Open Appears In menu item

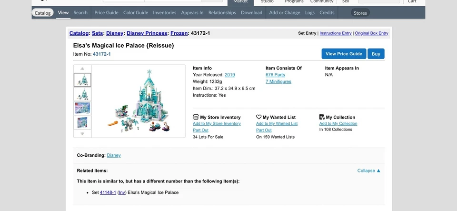click(192, 12)
